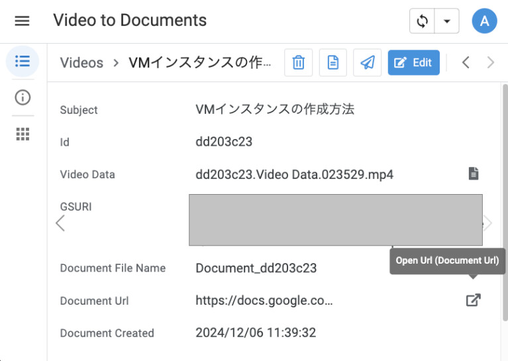This screenshot has width=508, height=361.
Task: Go to next record with right chevron
Action: [491, 63]
